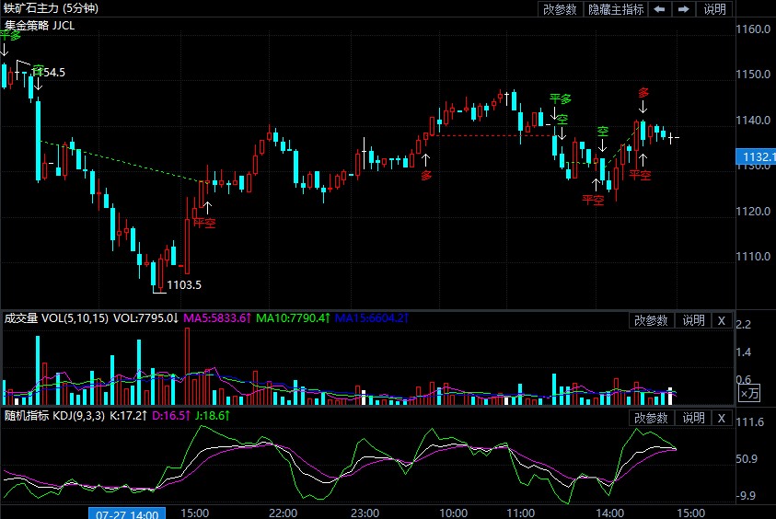Viewport: 776px width, 519px height.
Task: Open 改参数 for the volume panel
Action: click(x=651, y=320)
